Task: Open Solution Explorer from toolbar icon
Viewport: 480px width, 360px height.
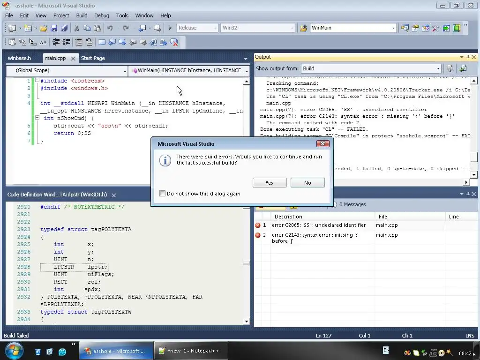Action: click(405, 28)
